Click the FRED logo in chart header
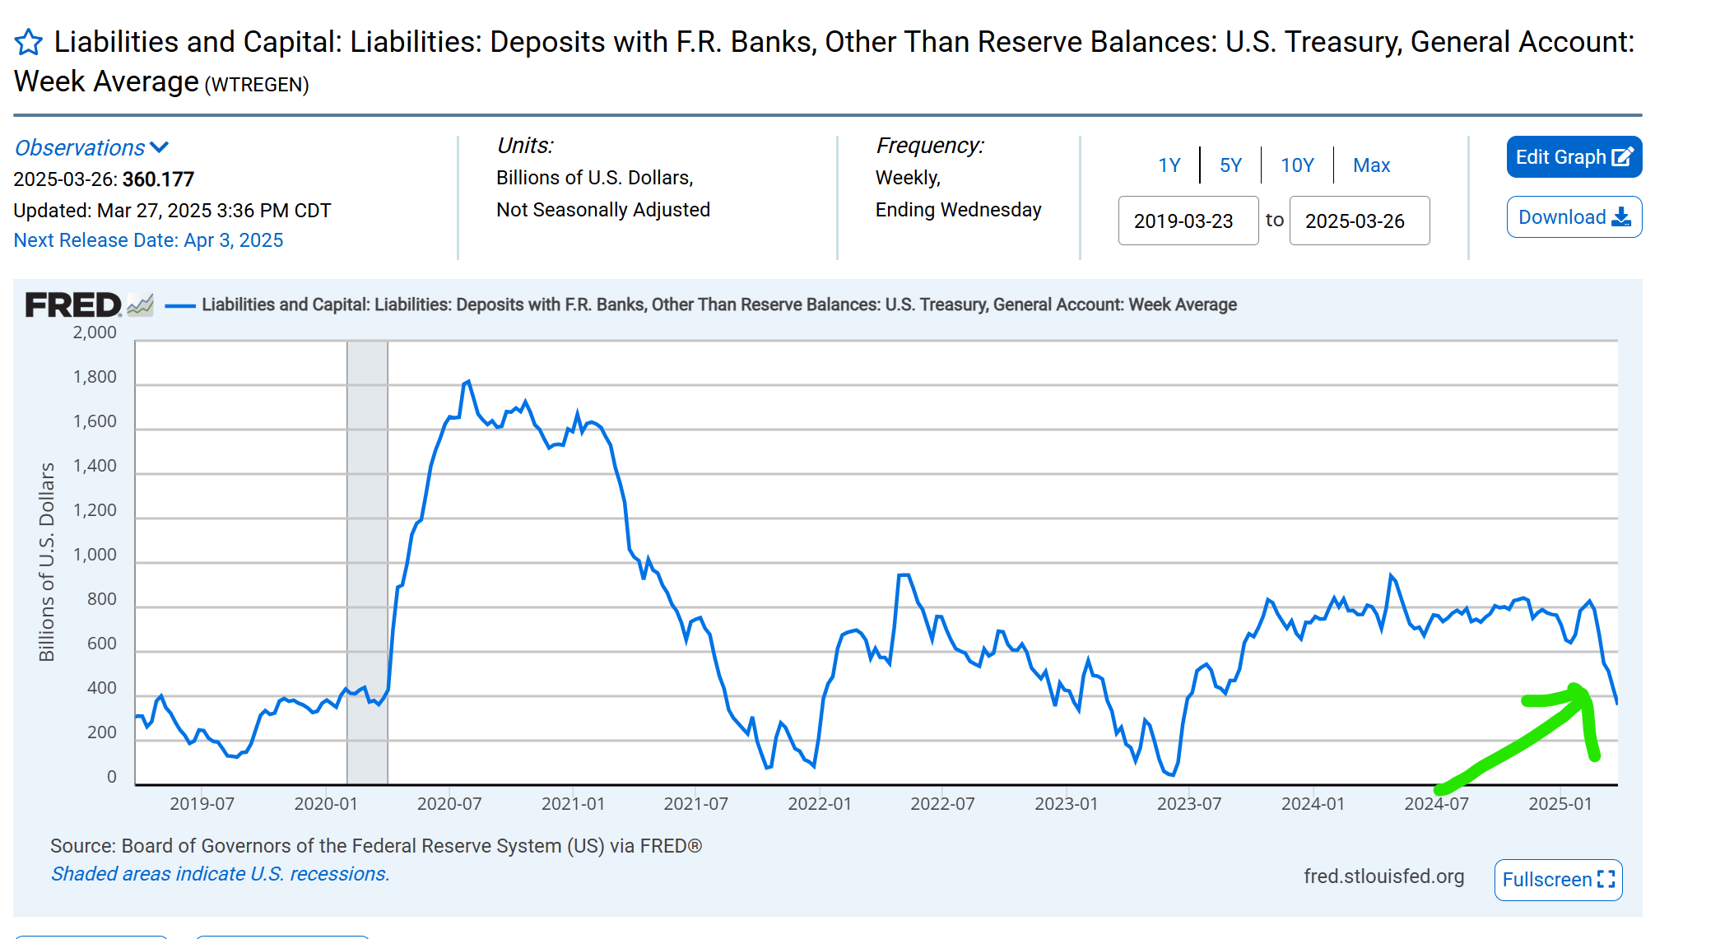1734x939 pixels. [72, 305]
